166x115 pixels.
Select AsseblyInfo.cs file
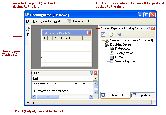[124, 53]
